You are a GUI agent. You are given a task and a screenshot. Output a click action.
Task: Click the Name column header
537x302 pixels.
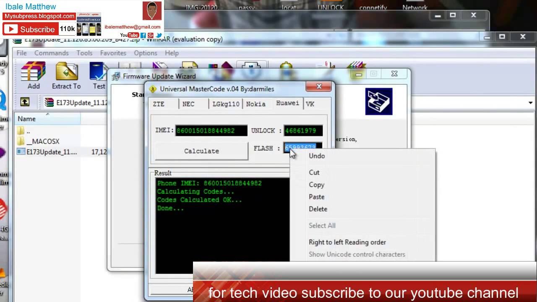point(47,119)
